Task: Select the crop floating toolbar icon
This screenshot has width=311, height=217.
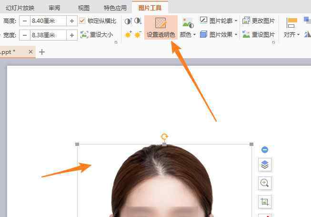Action: coord(265,202)
